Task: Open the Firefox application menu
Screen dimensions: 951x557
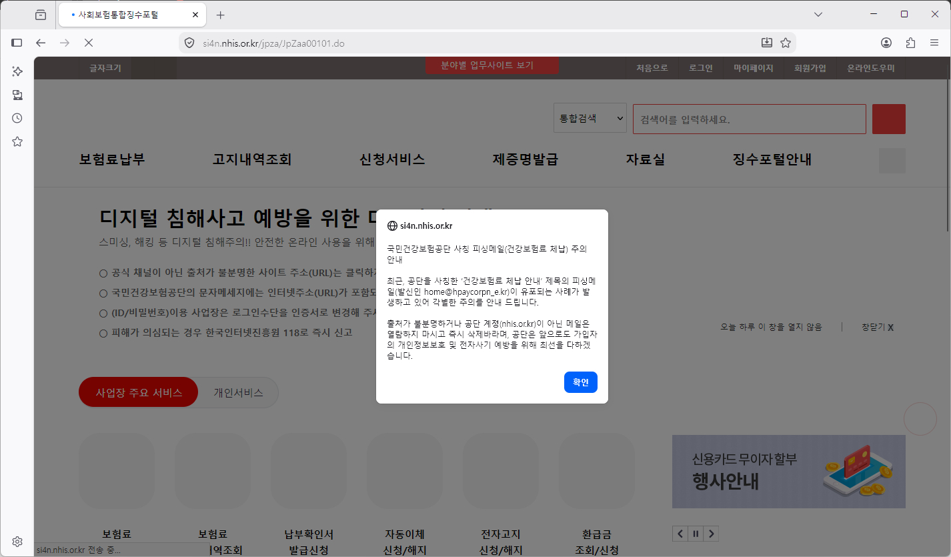Action: [x=934, y=43]
